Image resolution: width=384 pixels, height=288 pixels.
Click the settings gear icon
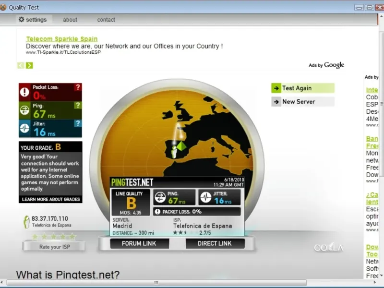(x=22, y=19)
